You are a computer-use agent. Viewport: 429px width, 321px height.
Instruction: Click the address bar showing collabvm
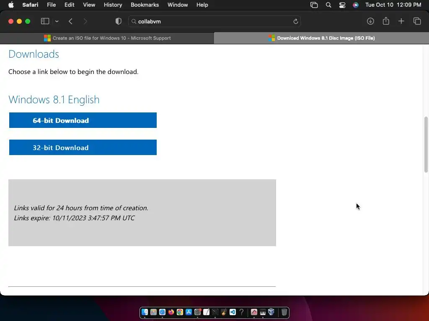pyautogui.click(x=214, y=21)
